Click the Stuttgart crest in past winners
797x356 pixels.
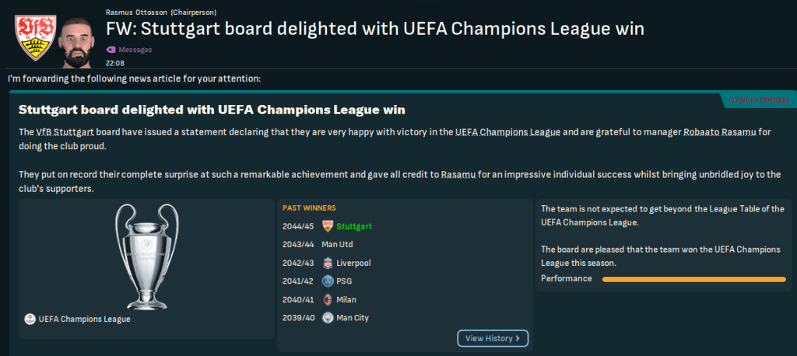[328, 226]
